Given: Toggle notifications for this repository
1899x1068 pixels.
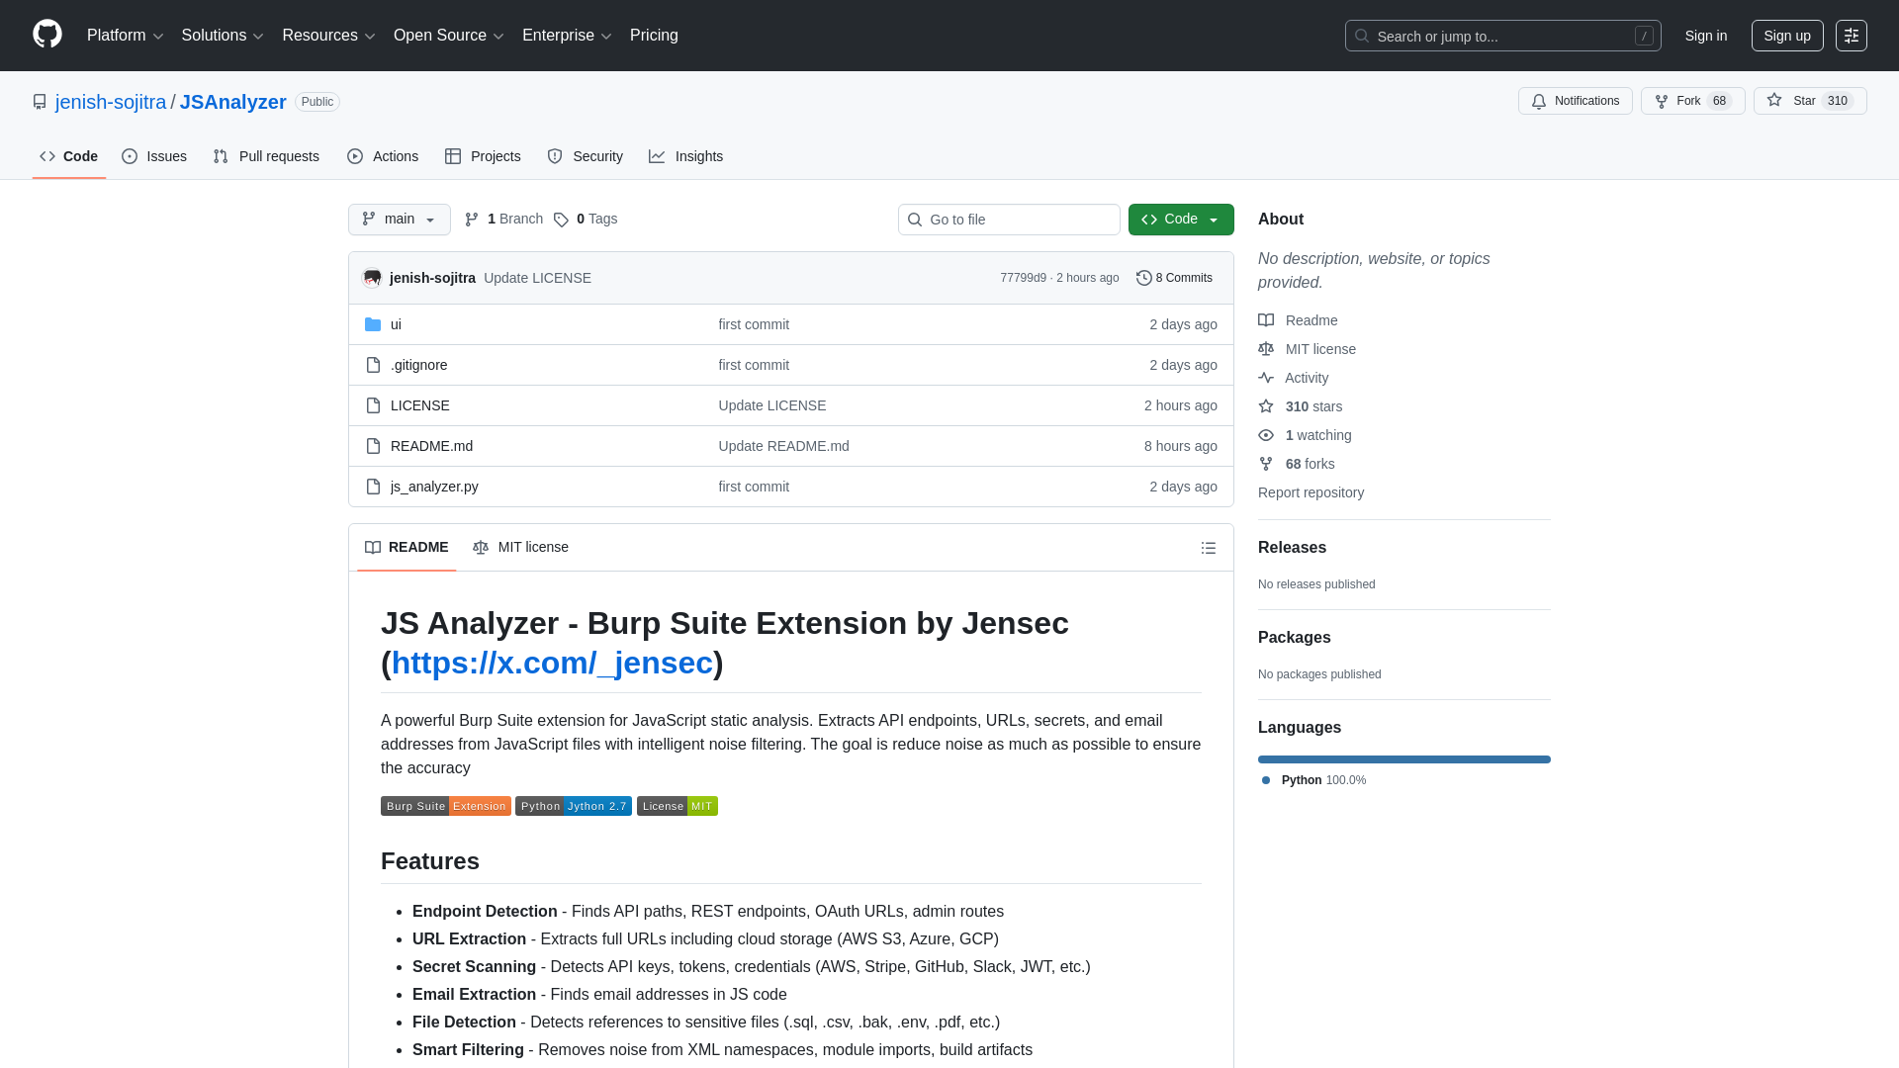Looking at the screenshot, I should [x=1575, y=101].
